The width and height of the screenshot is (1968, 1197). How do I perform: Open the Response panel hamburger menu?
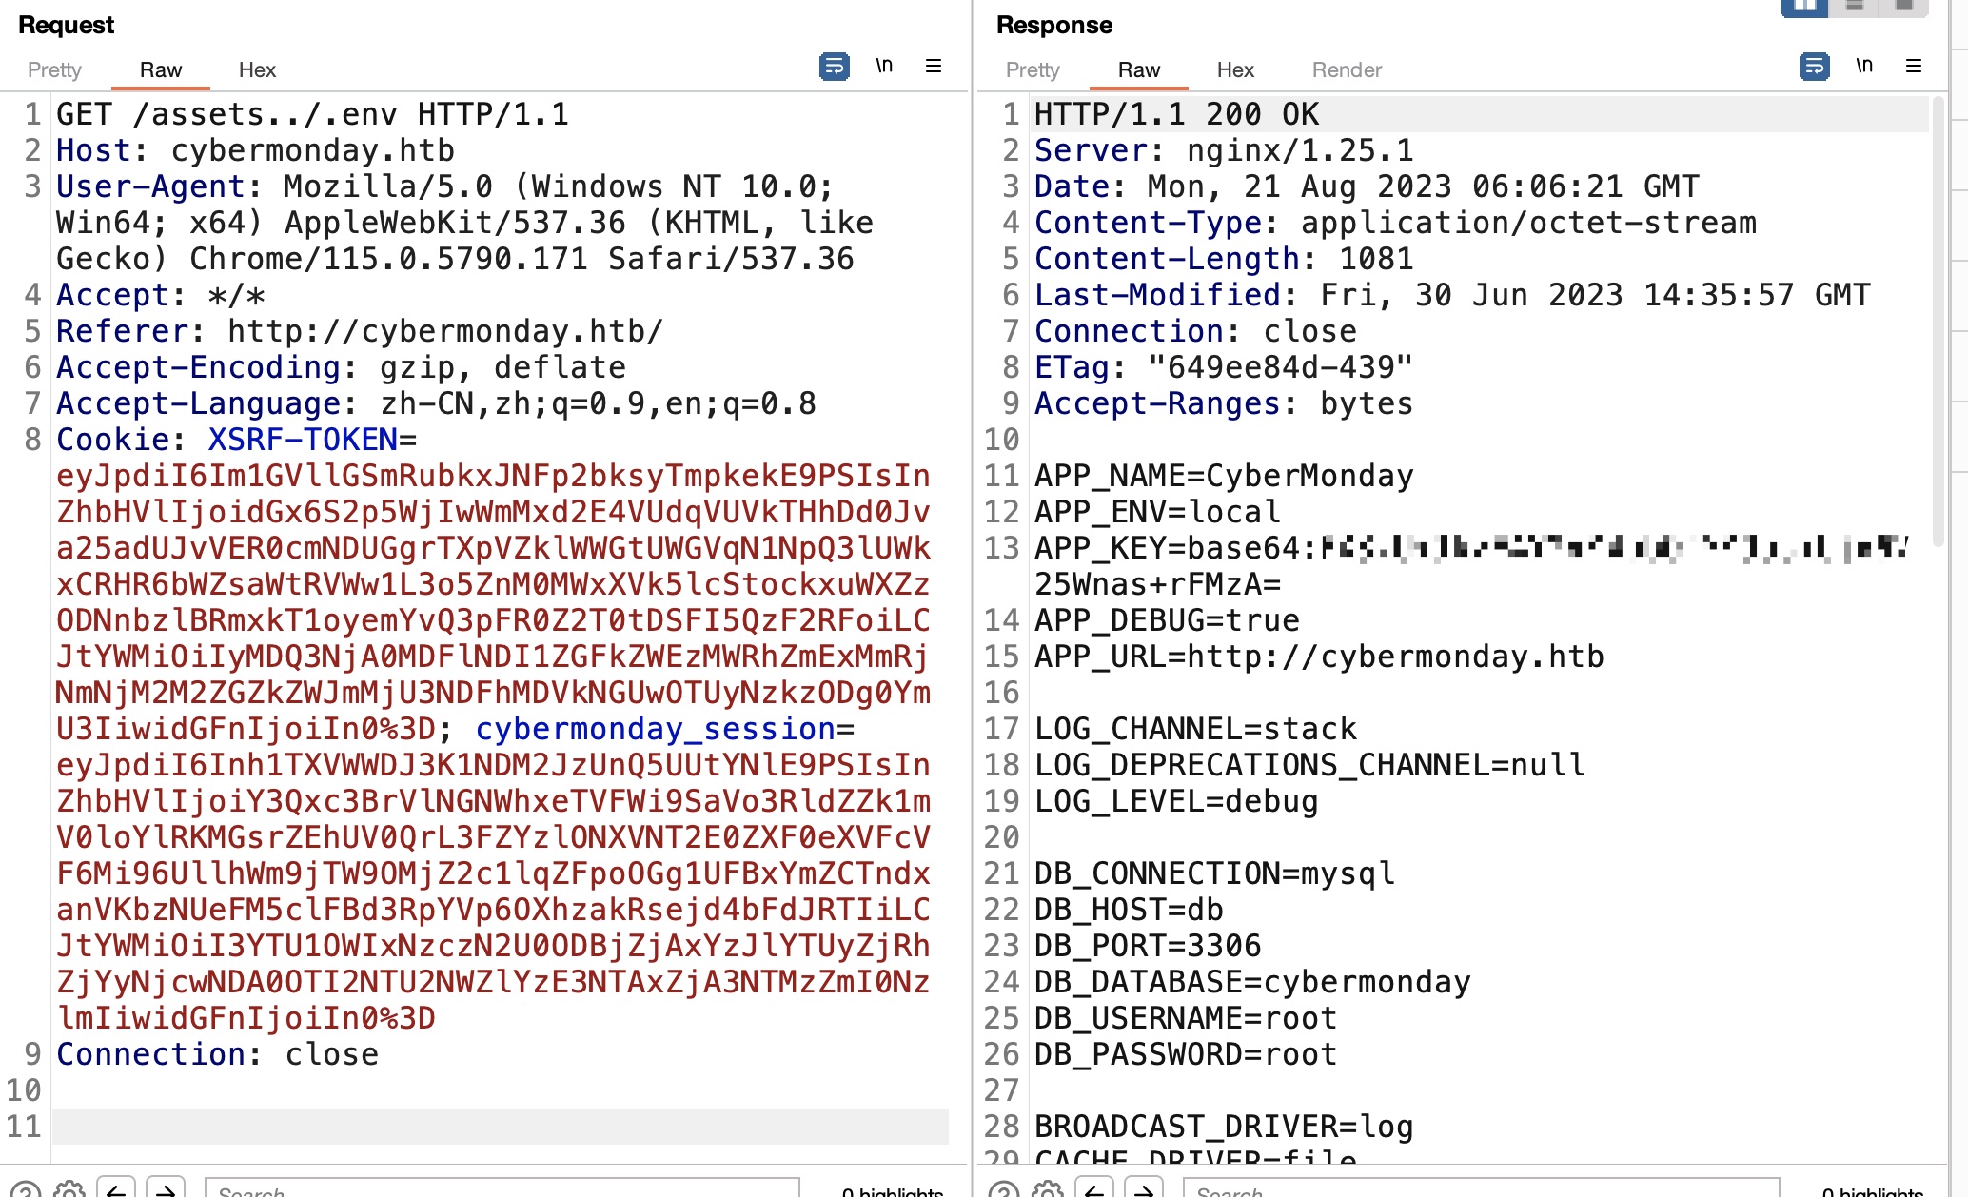[x=1914, y=66]
